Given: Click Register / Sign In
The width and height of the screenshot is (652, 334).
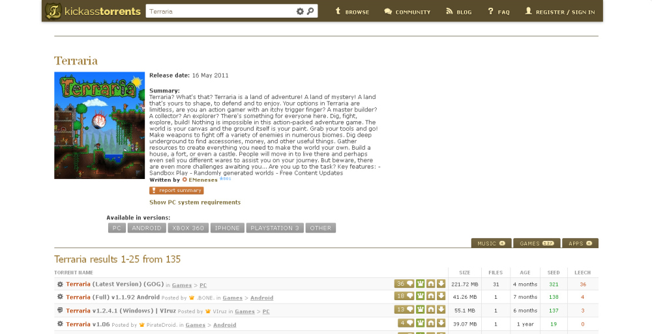Looking at the screenshot, I should coord(559,12).
